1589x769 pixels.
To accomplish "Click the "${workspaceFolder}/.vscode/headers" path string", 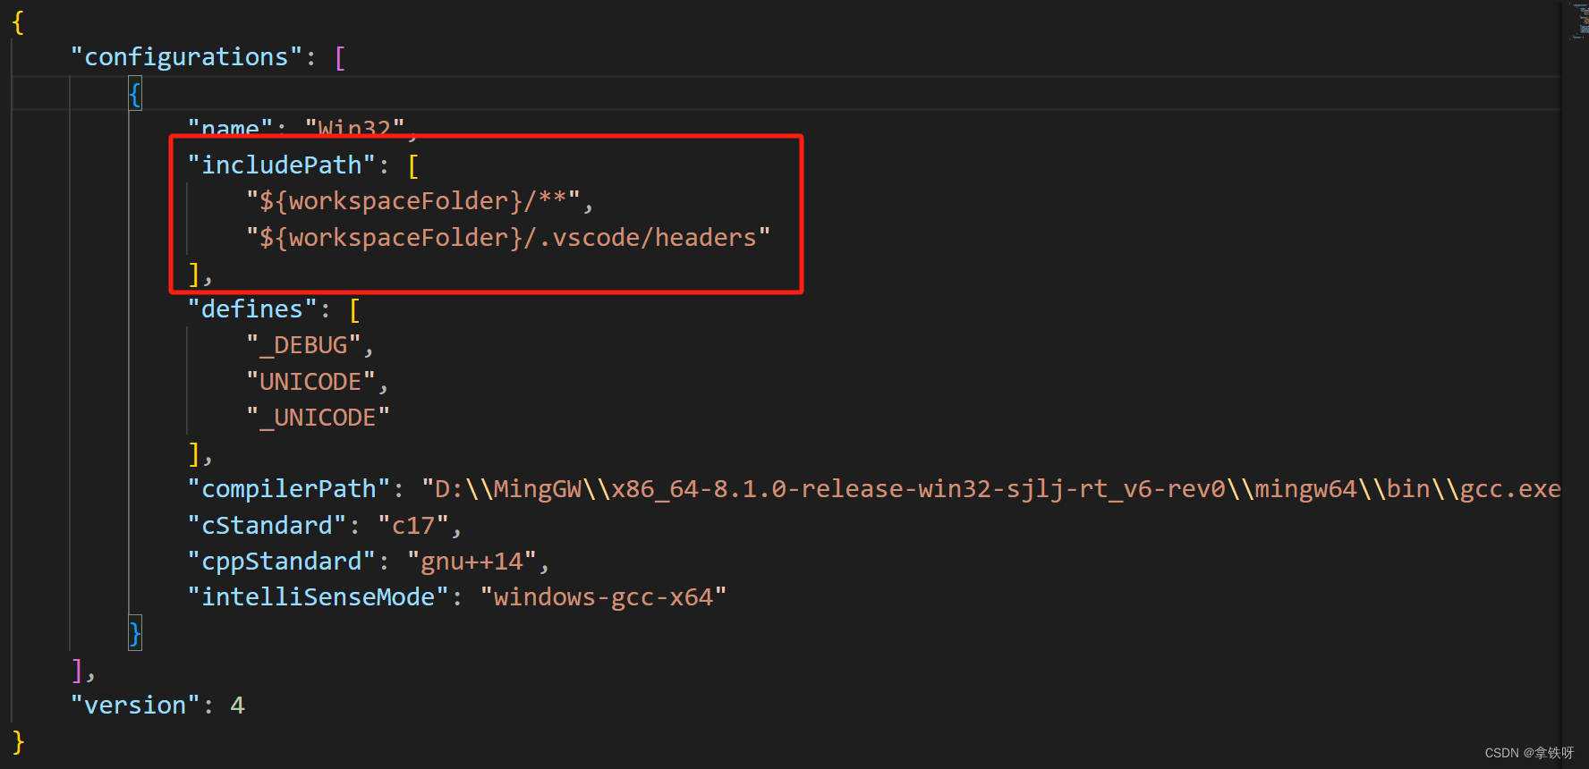I will [508, 238].
